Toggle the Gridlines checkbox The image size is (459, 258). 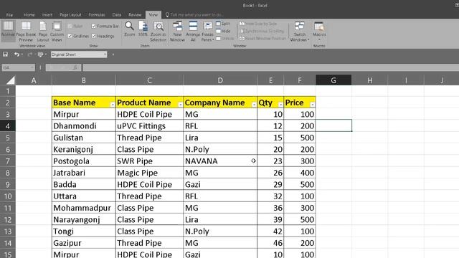click(70, 37)
